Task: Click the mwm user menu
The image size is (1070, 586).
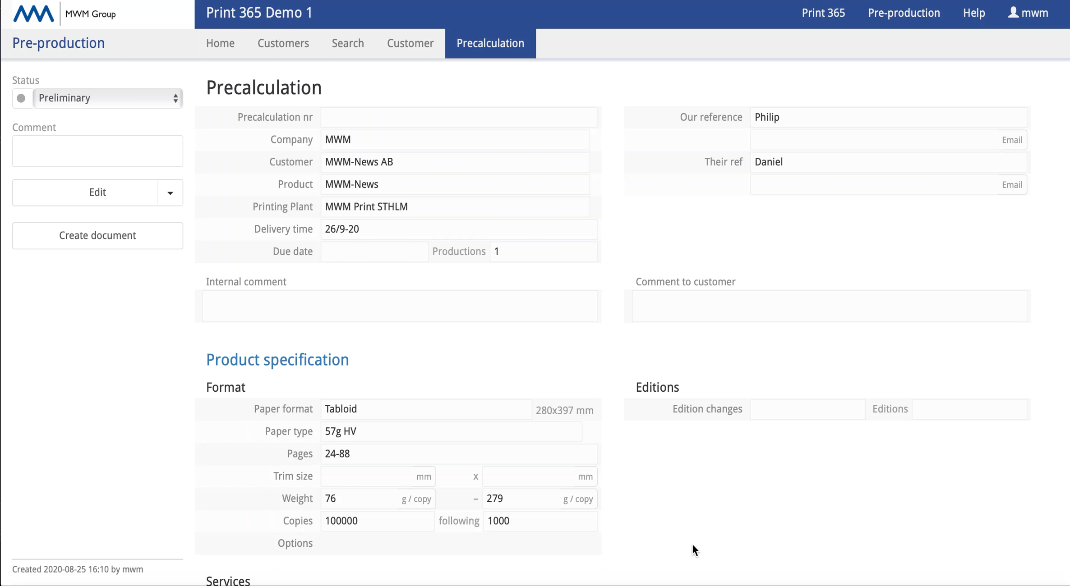Action: 1028,13
